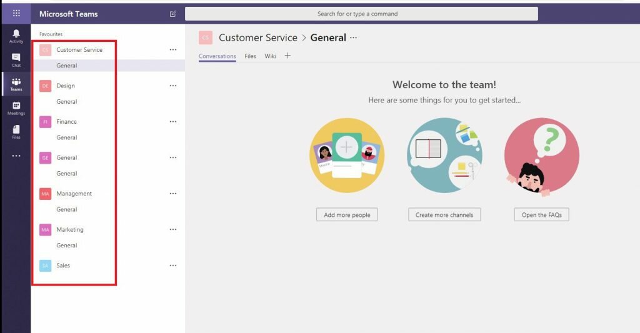Open the Chat icon in sidebar
640x333 pixels.
pos(16,60)
